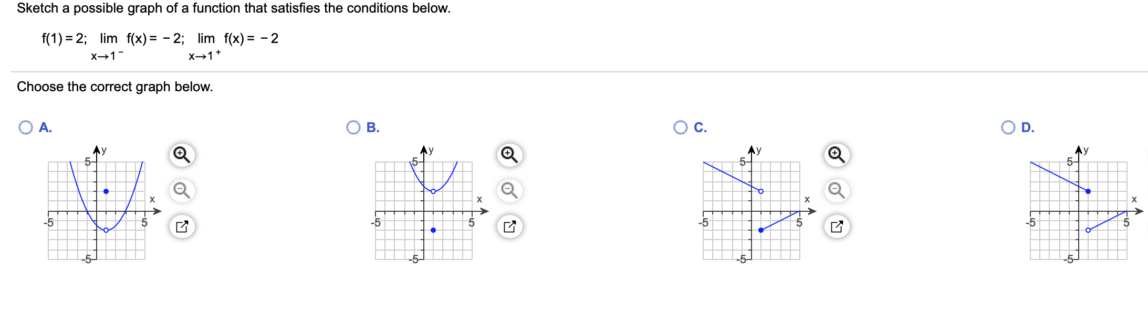Open graph C in an enlarged view

click(x=835, y=225)
